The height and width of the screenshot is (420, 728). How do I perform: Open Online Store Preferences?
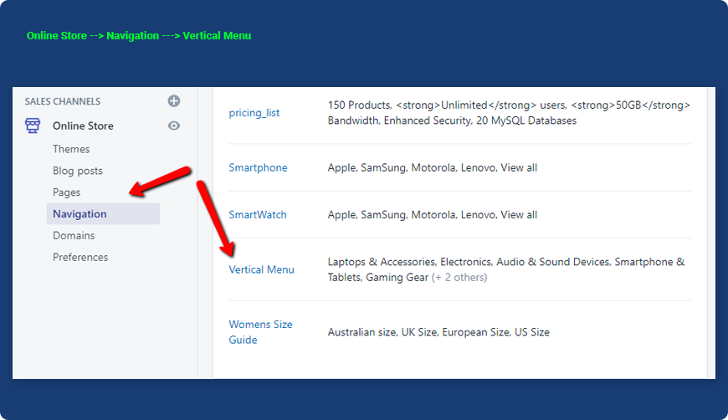click(80, 258)
